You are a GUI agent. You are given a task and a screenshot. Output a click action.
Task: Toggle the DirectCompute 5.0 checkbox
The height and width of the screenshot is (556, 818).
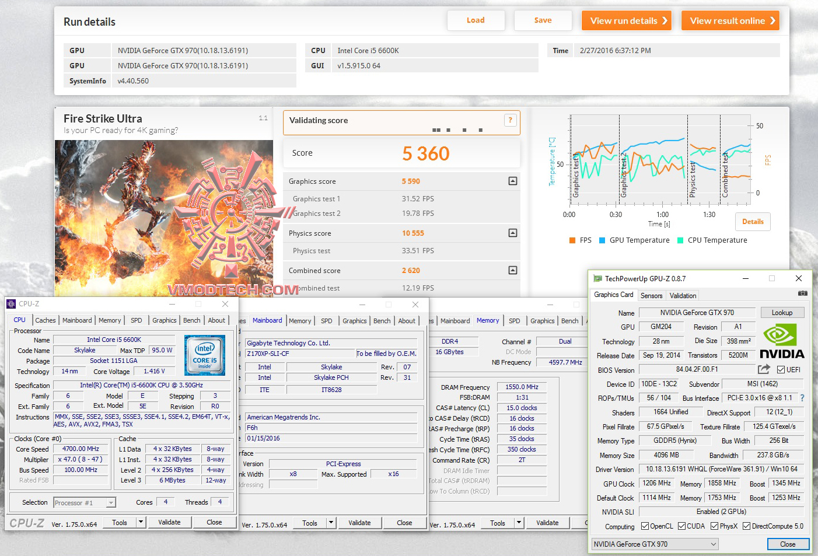coord(747,526)
